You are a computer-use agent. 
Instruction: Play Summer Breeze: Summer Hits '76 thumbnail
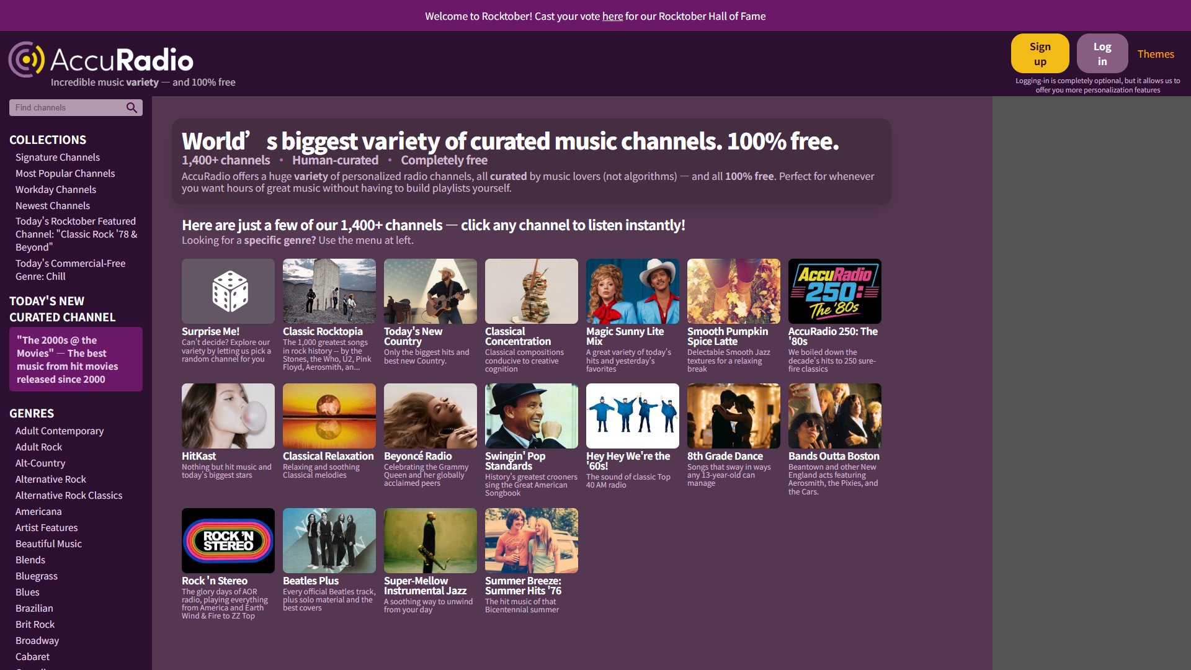[x=532, y=540]
